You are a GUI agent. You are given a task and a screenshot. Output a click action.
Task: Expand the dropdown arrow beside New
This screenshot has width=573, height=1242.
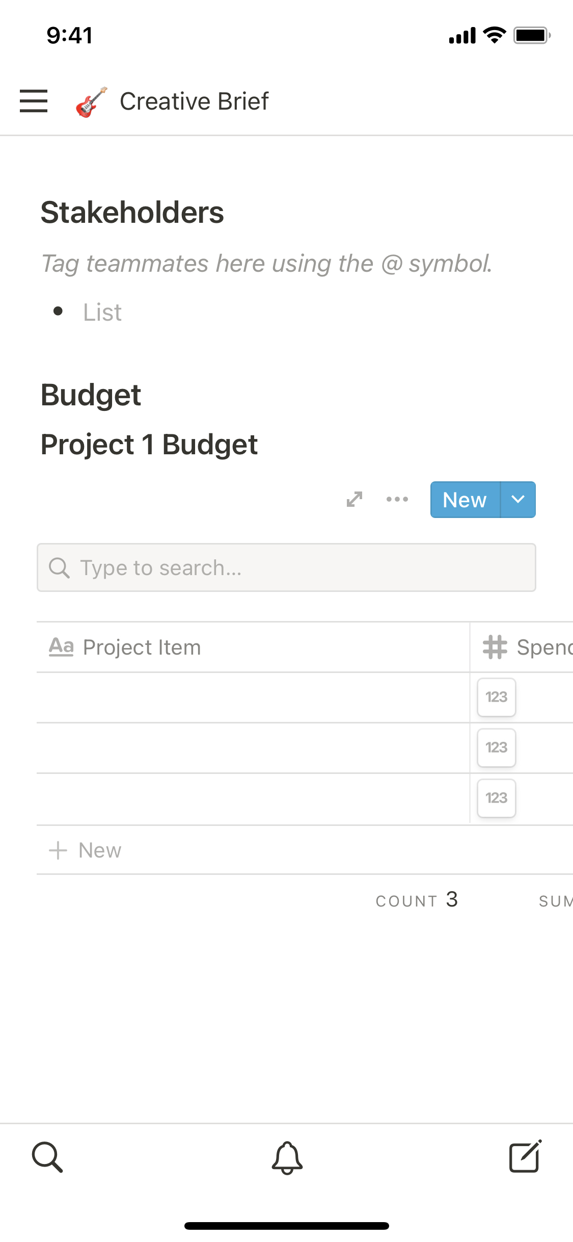tap(518, 500)
